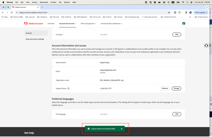The image size is (212, 137).
Task: Open the Learning bookmark folder
Action: 30,17
